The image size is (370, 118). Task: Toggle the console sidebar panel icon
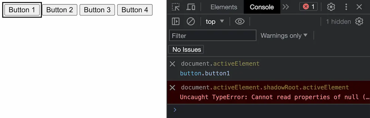[x=176, y=22]
